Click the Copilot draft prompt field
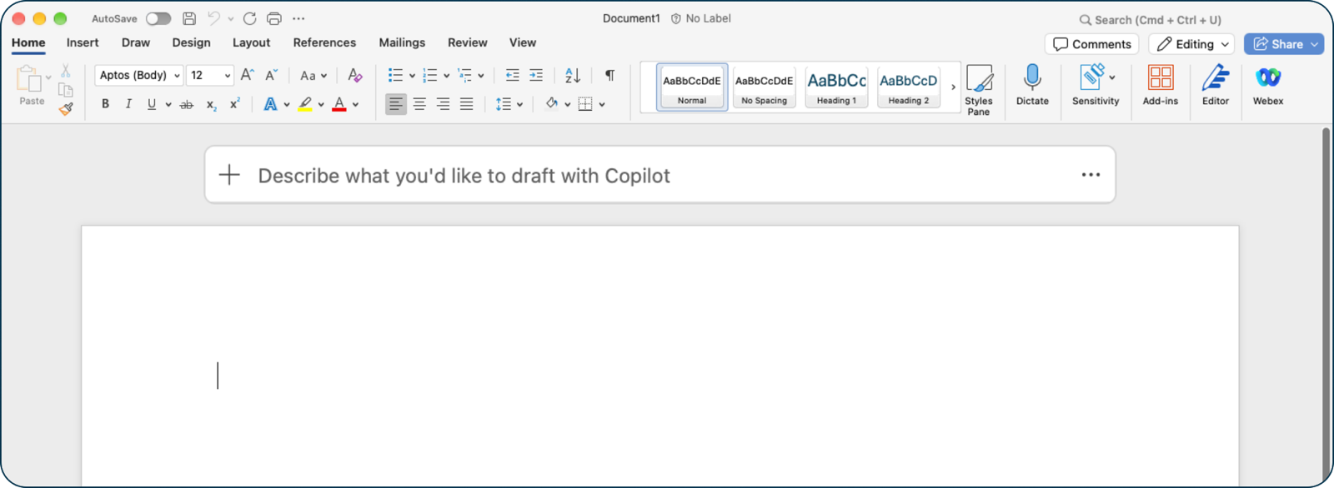 point(660,175)
